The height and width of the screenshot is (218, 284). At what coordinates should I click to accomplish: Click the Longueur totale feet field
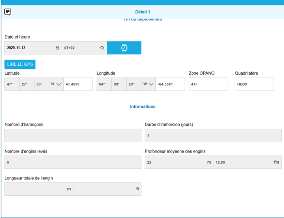(x=107, y=189)
